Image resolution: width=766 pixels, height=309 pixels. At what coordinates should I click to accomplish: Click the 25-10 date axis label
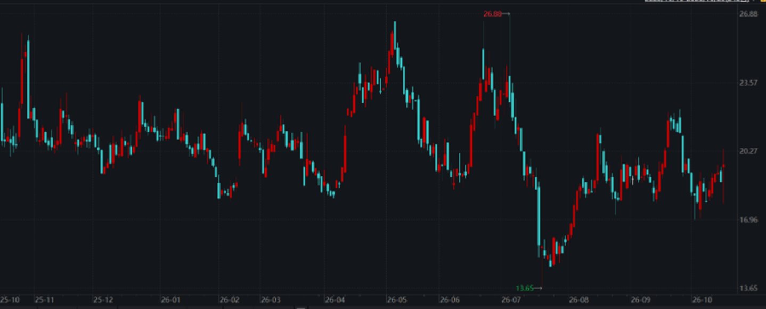point(10,299)
